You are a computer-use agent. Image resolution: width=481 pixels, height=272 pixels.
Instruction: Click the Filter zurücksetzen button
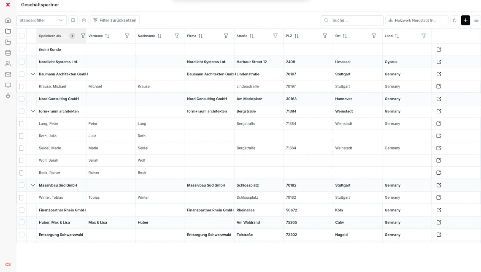(115, 20)
